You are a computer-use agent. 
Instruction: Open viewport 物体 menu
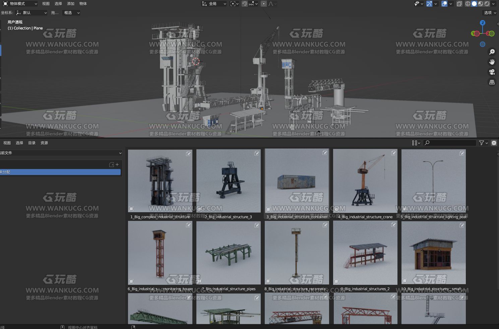(x=83, y=4)
